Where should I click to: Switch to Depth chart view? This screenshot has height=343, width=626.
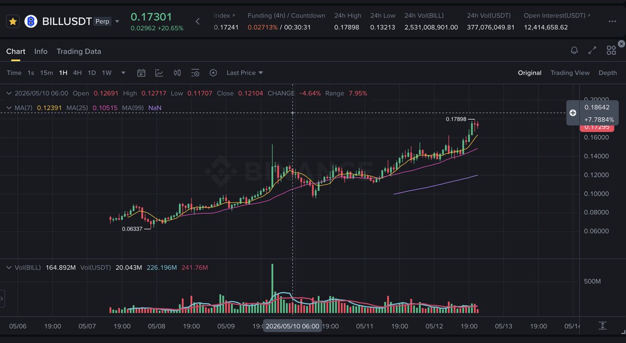(607, 72)
